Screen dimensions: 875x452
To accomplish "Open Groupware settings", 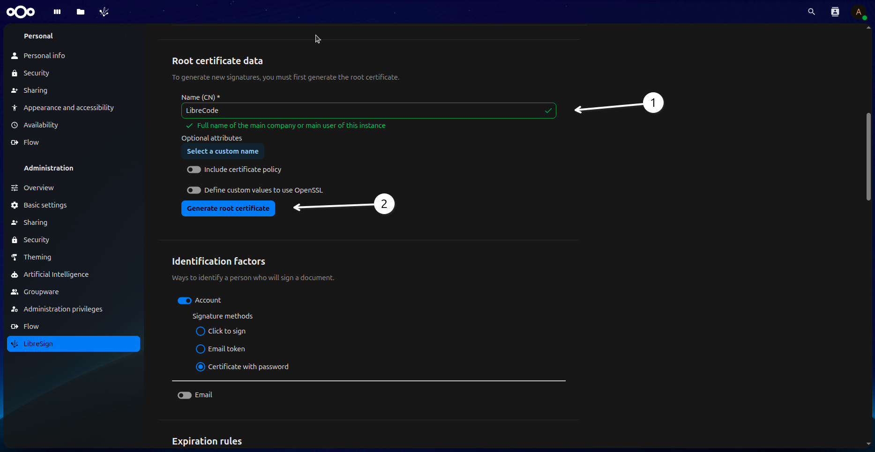I will click(x=74, y=292).
